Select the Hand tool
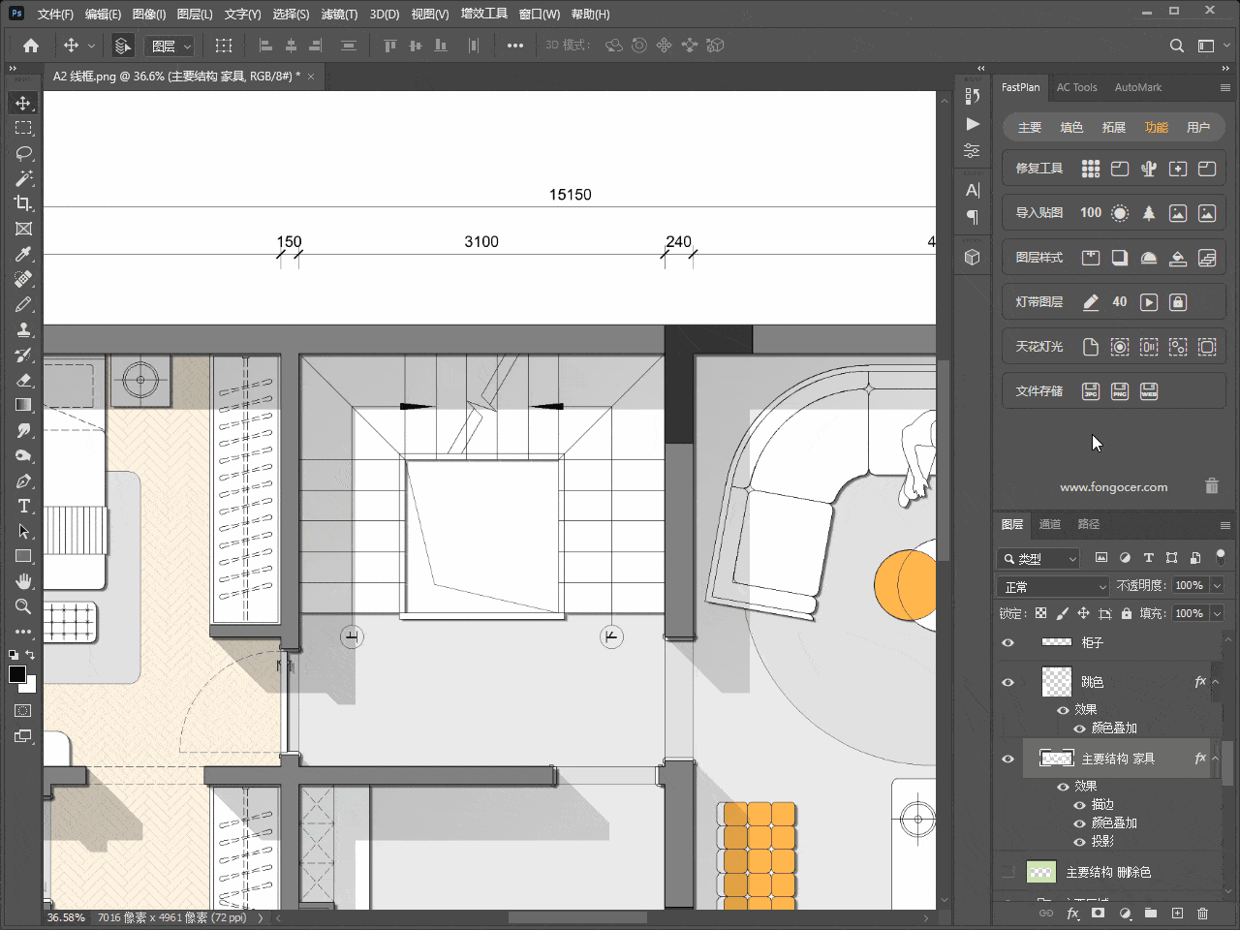Screen dimensions: 1240x930 pos(23,581)
